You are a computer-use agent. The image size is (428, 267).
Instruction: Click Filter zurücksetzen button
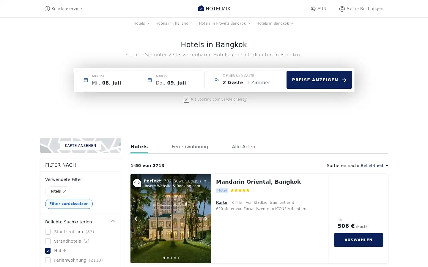pyautogui.click(x=69, y=204)
